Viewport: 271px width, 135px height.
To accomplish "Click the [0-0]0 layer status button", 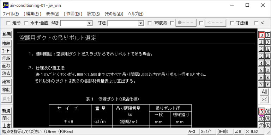I will pyautogui.click(x=224, y=131).
